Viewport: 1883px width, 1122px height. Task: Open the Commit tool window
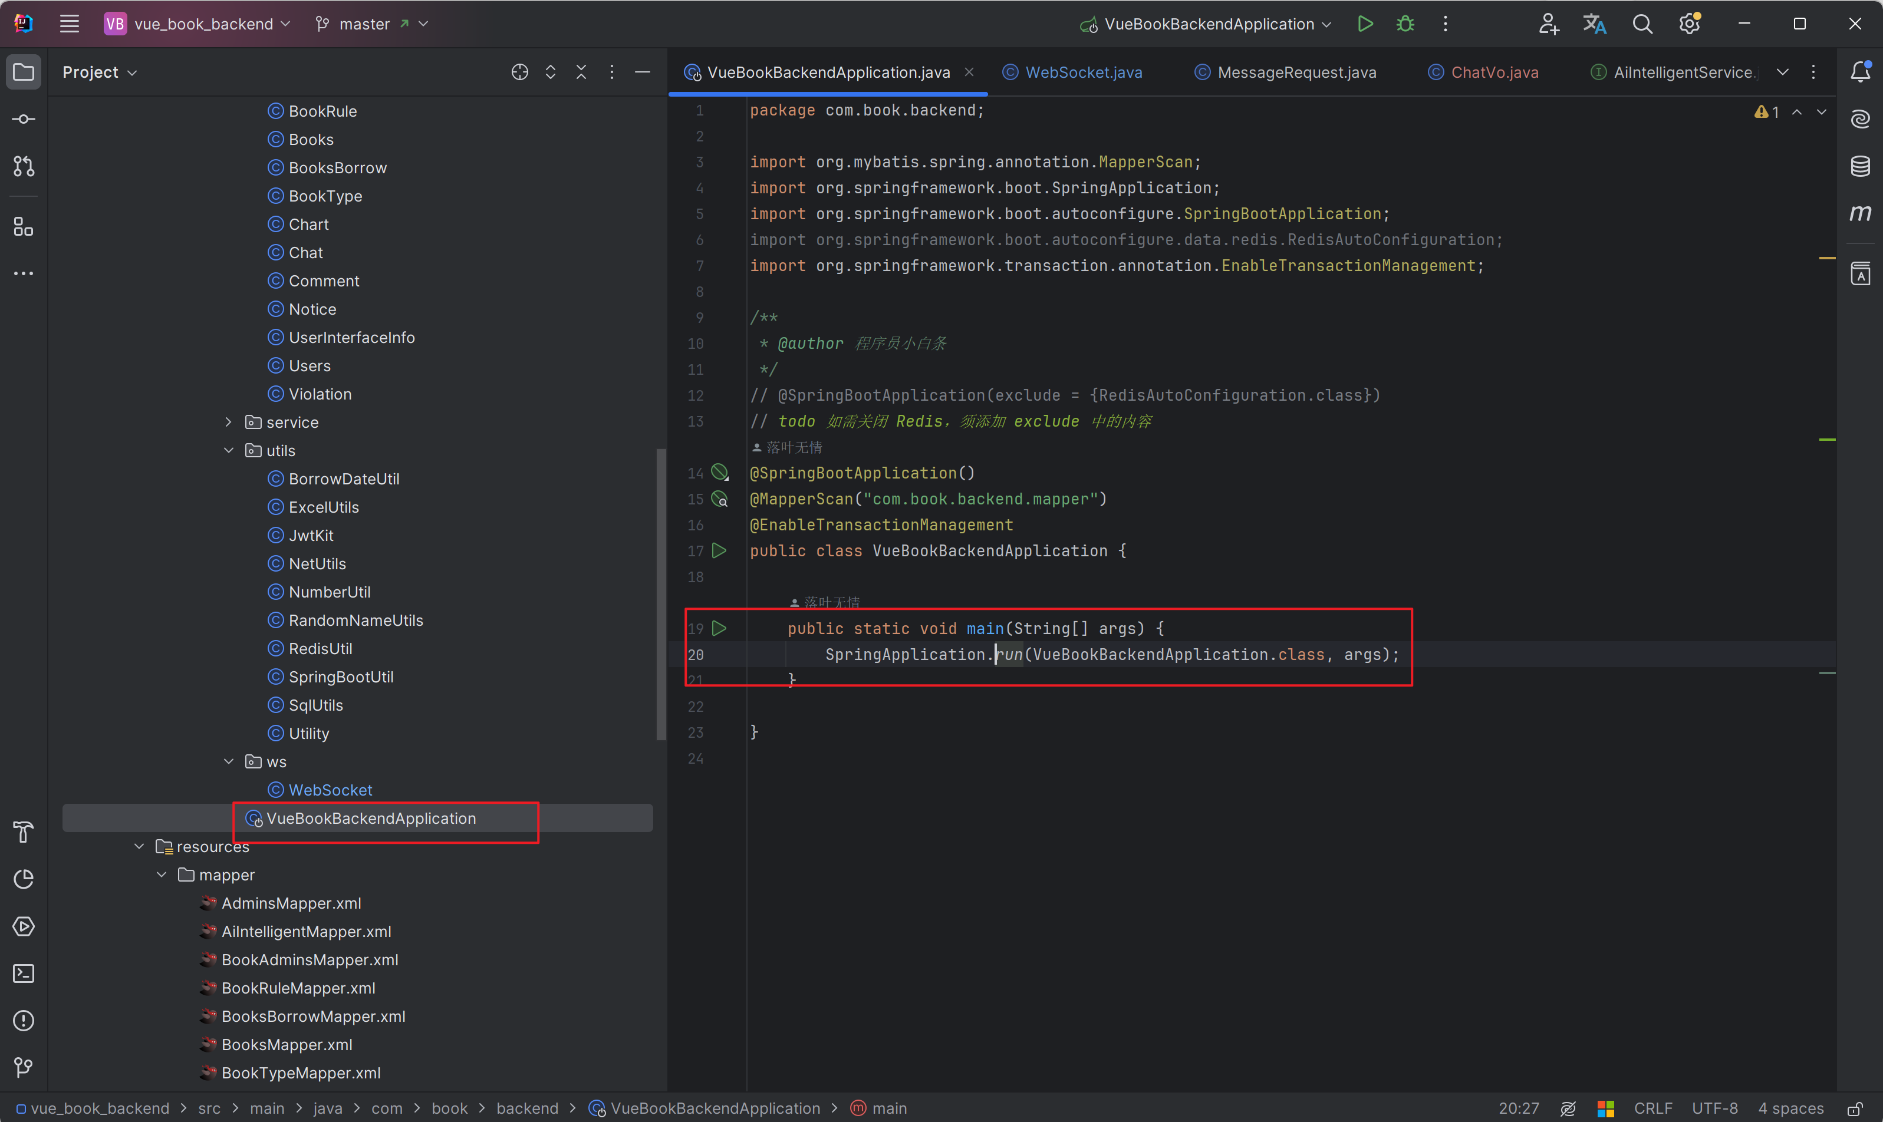tap(24, 120)
